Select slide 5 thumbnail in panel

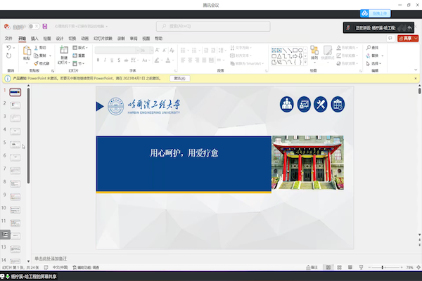coord(15,143)
